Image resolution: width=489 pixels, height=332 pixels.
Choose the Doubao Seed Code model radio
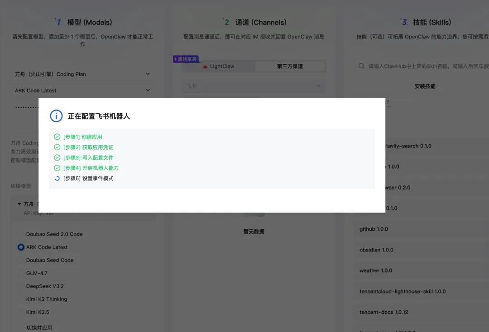tap(20, 260)
